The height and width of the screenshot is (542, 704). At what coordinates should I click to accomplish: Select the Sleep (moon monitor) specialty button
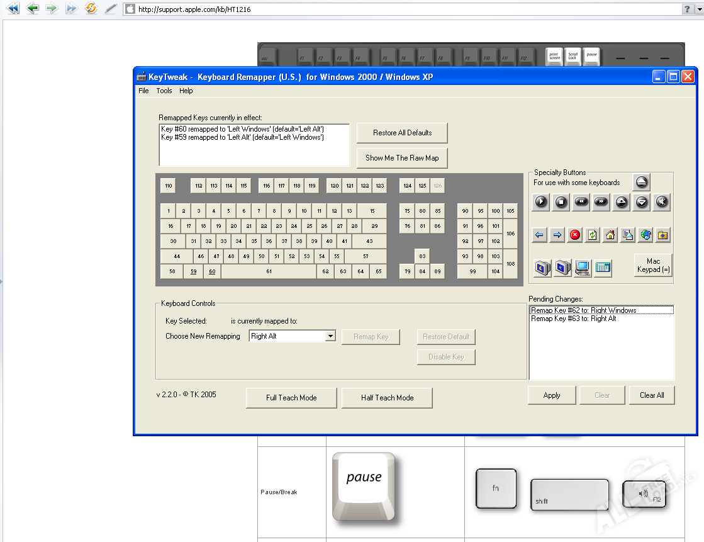coord(542,268)
